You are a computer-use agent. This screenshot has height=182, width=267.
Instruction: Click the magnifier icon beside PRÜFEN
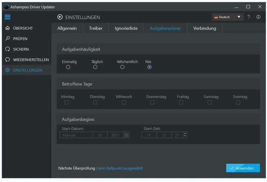click(x=7, y=39)
